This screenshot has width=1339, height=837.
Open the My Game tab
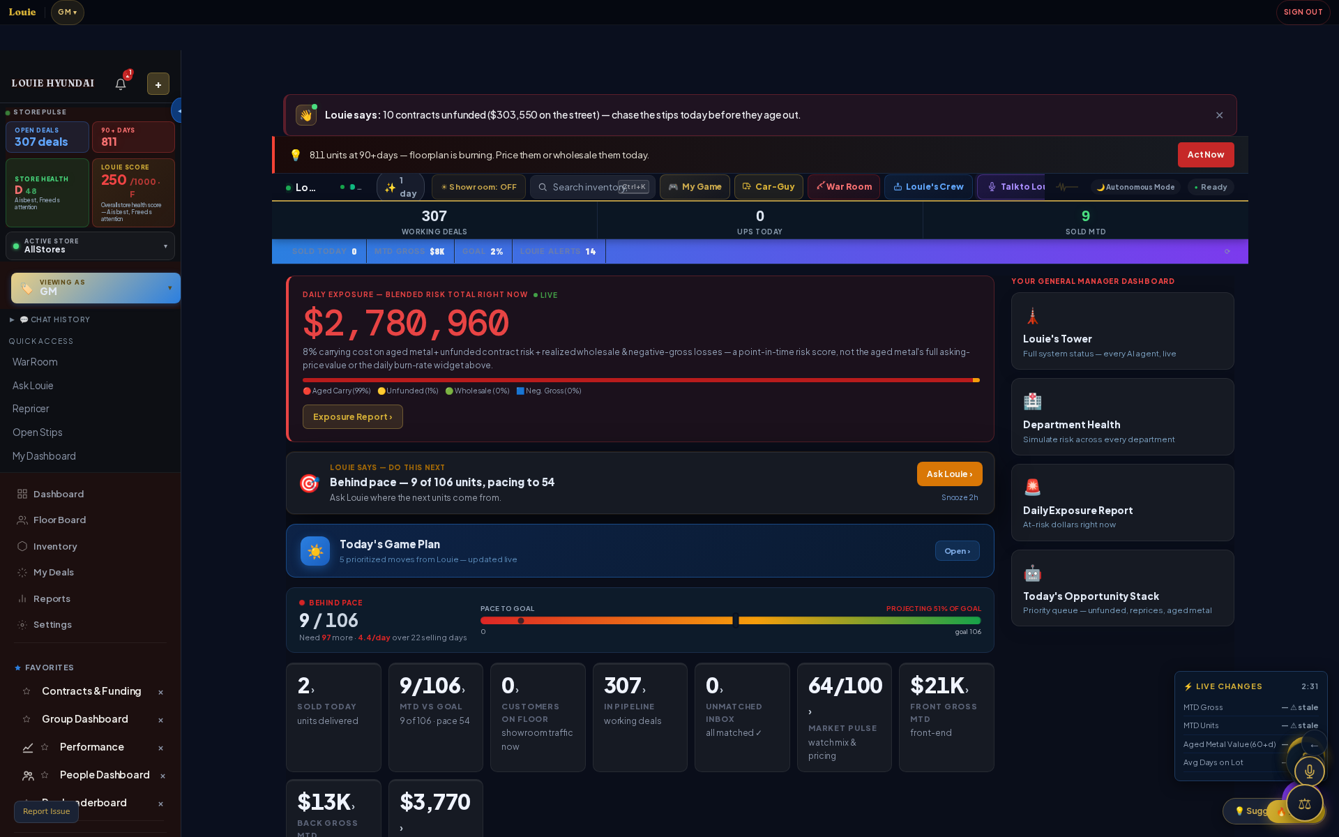[695, 187]
